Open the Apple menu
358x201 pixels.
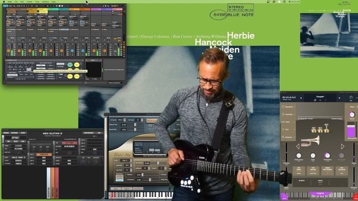(x=4, y=2)
